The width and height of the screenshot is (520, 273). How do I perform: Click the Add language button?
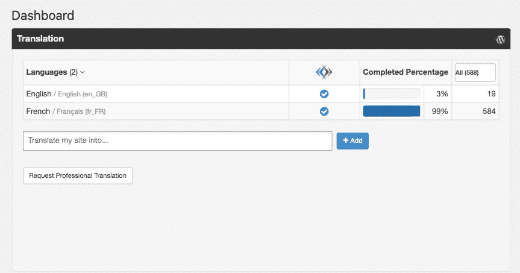tap(352, 140)
